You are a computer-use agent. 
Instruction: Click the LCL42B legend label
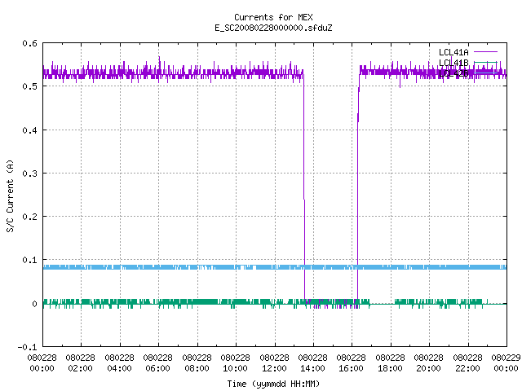click(453, 73)
